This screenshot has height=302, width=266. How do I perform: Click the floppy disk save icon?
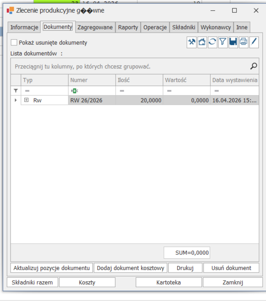(x=233, y=42)
